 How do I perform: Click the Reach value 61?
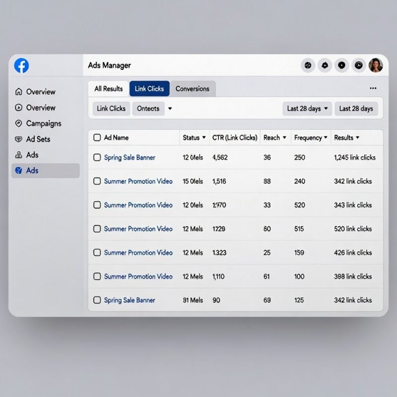coord(266,276)
